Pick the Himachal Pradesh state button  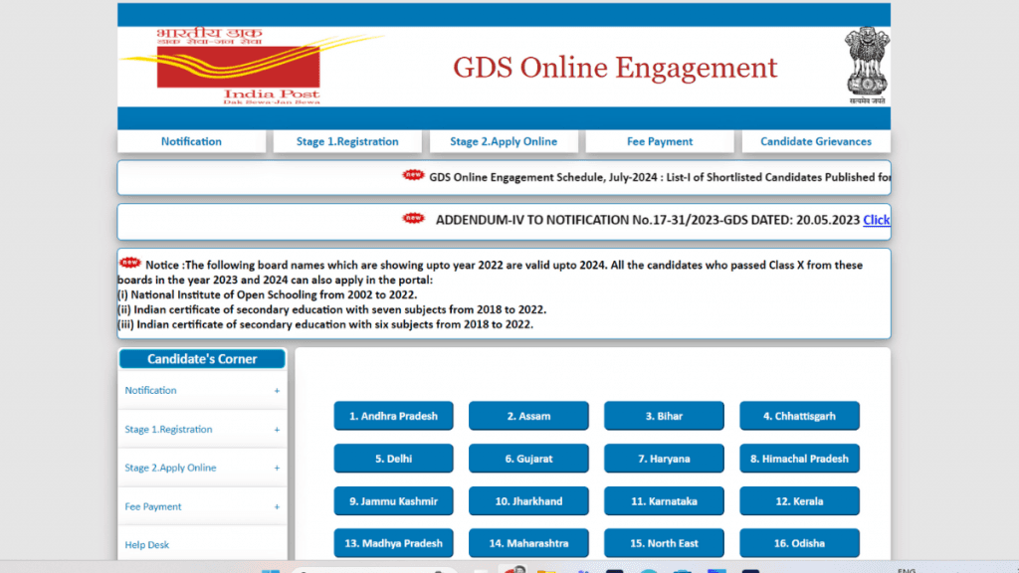799,459
